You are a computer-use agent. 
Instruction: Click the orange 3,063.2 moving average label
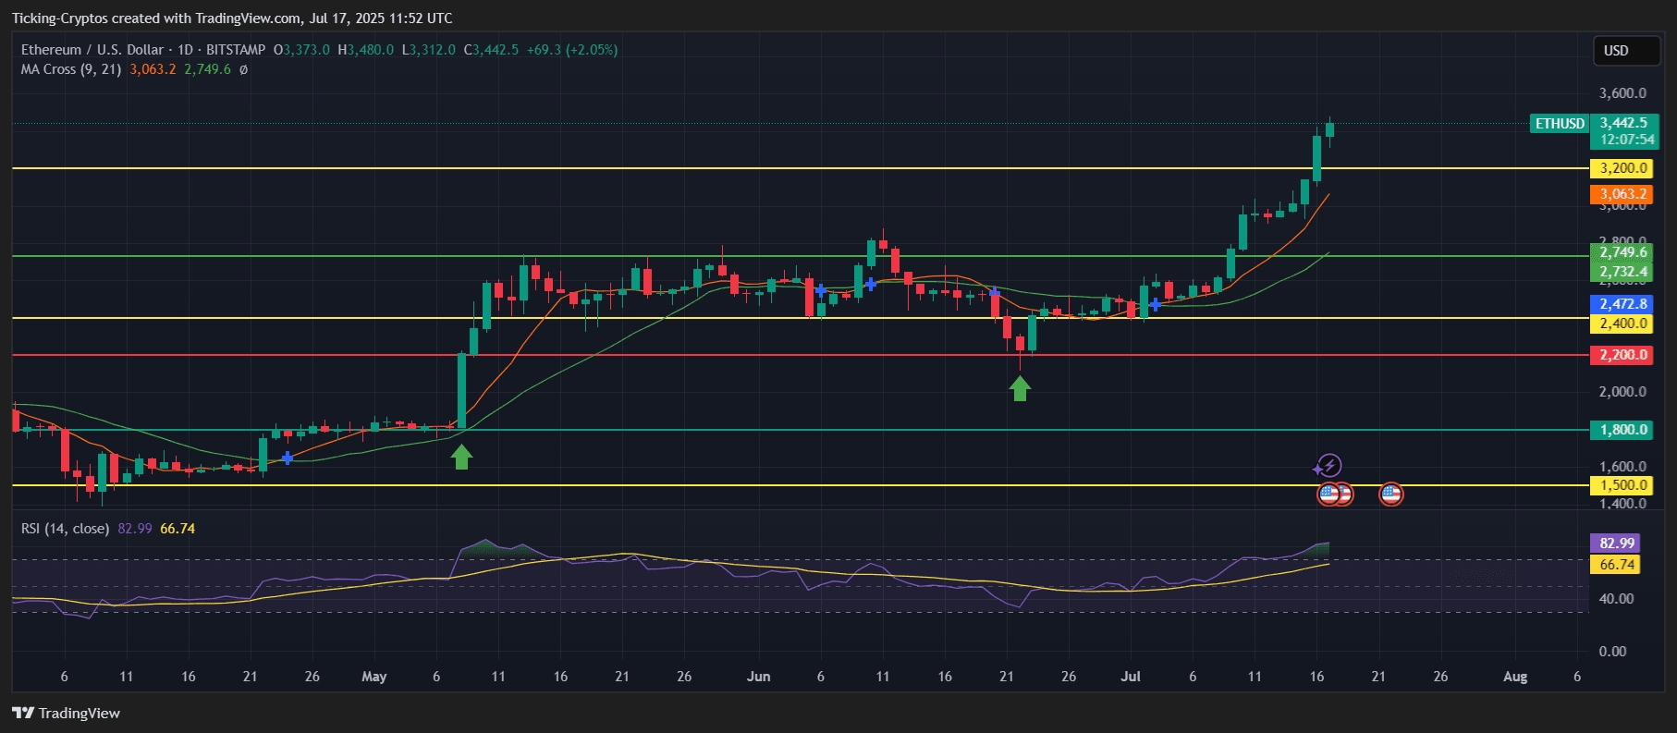click(1622, 194)
